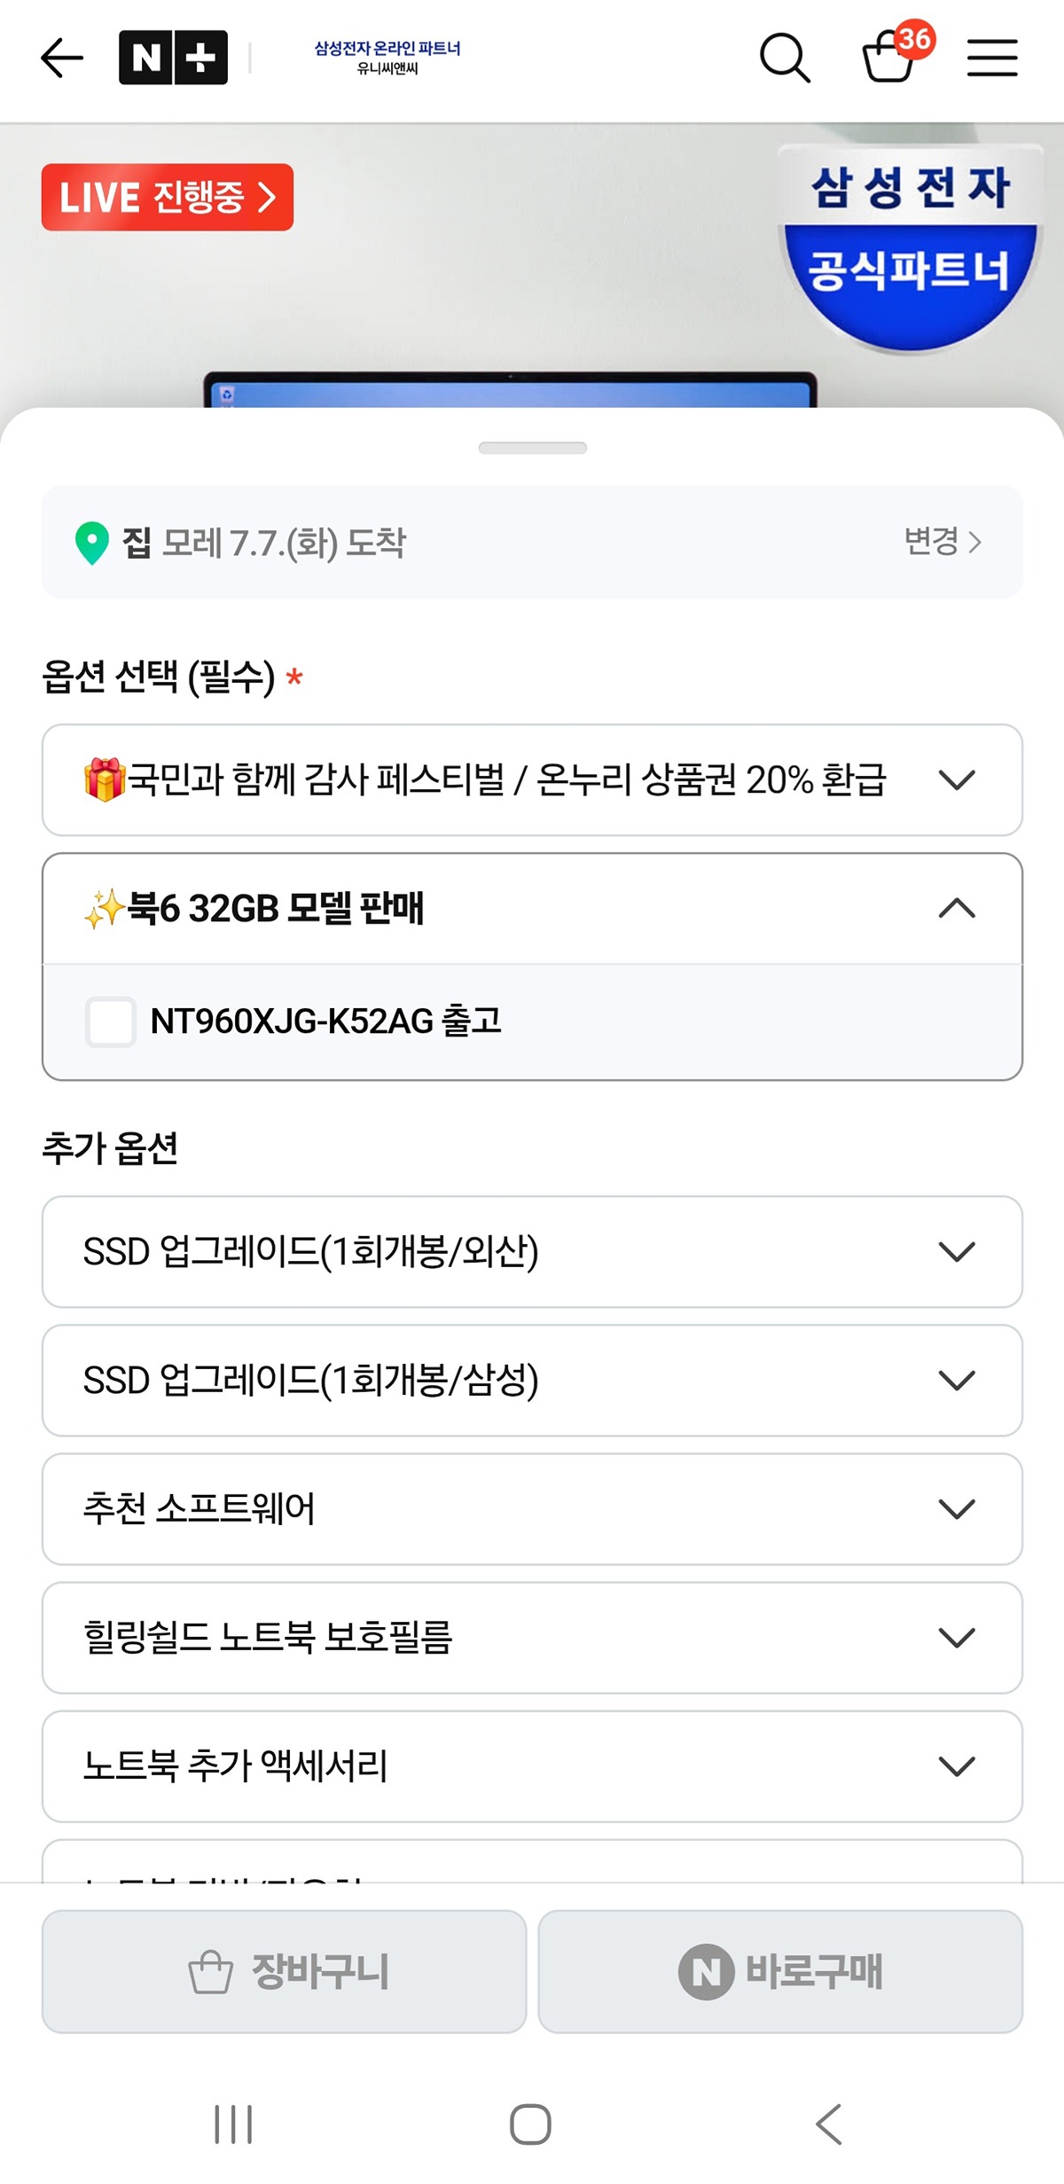Expand the 온누리 상품권 20% 환급 dropdown
The image size is (1064, 2184).
click(x=532, y=780)
